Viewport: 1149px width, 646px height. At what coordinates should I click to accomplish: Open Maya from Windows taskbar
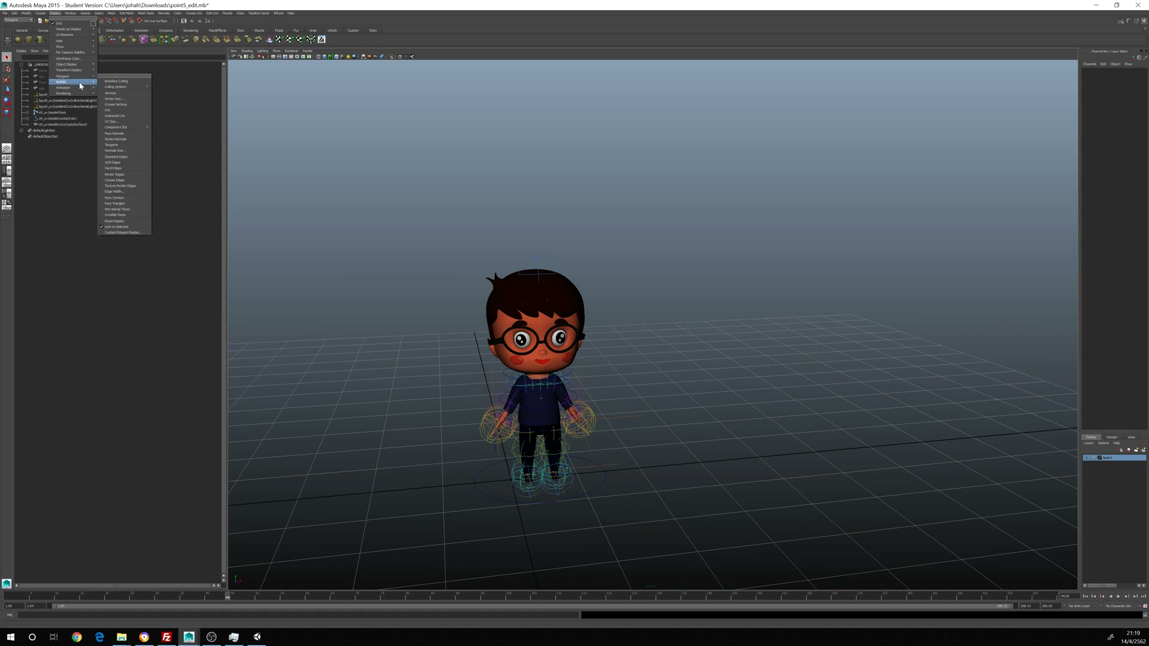pos(189,637)
